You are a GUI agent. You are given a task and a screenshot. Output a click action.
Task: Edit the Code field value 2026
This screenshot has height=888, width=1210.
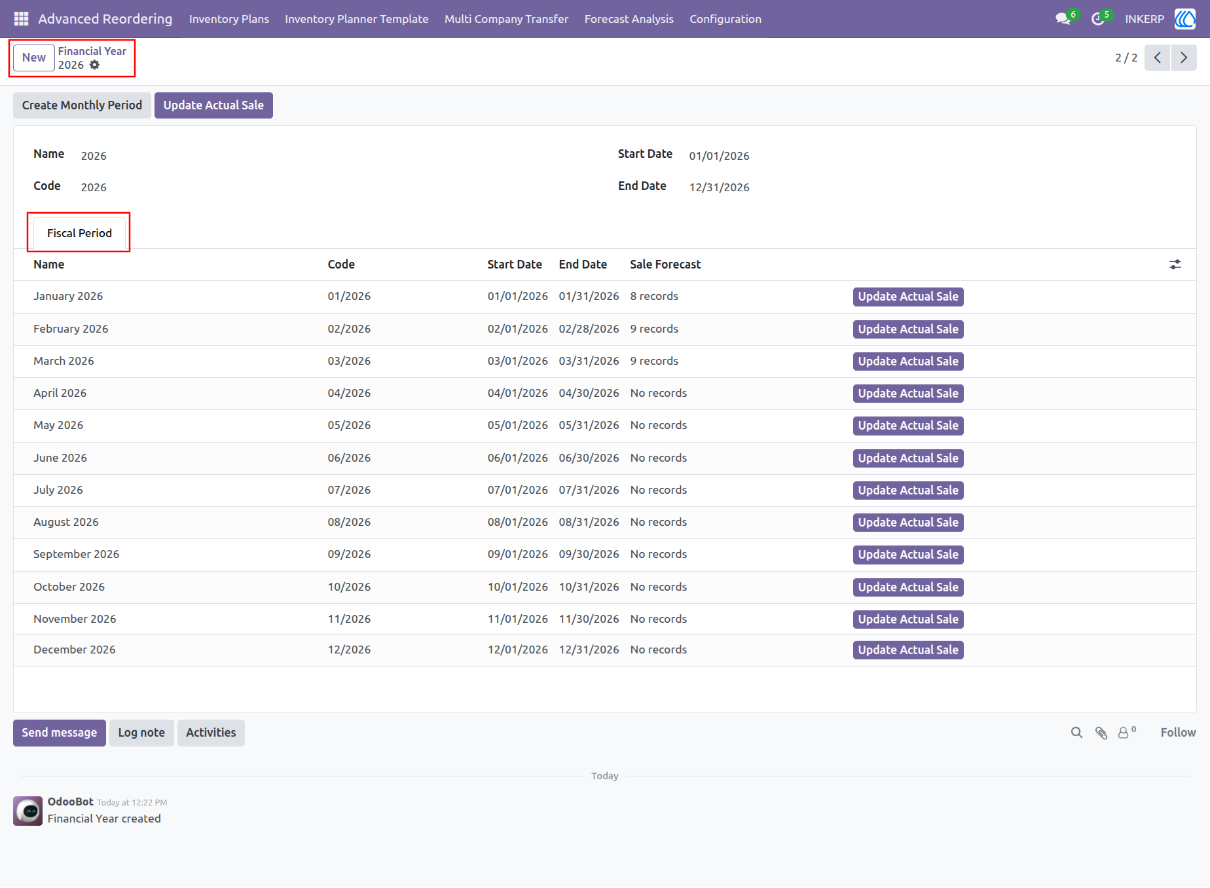[94, 187]
